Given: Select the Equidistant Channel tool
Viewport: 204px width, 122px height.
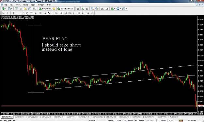Looking at the screenshot, I should tap(27, 13).
